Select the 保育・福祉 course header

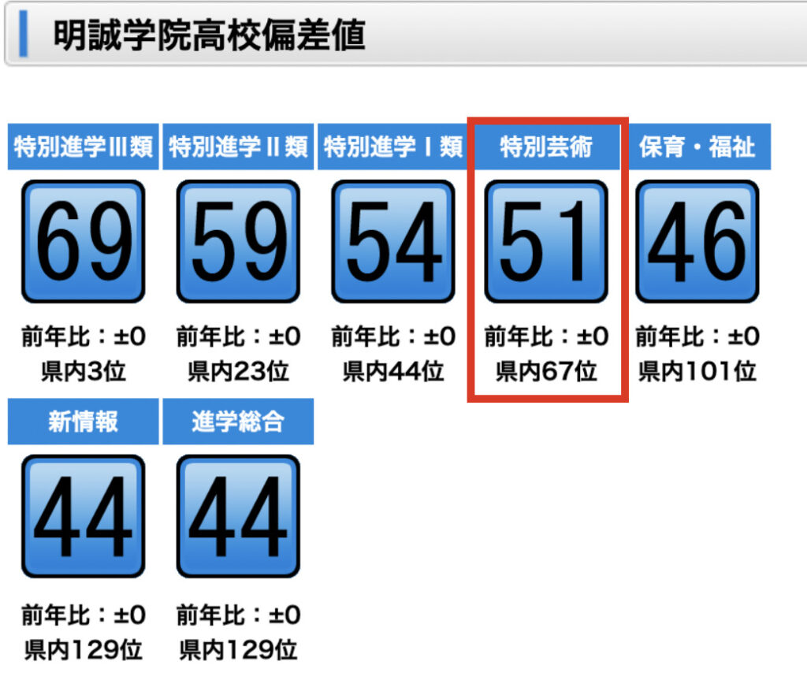pos(698,147)
